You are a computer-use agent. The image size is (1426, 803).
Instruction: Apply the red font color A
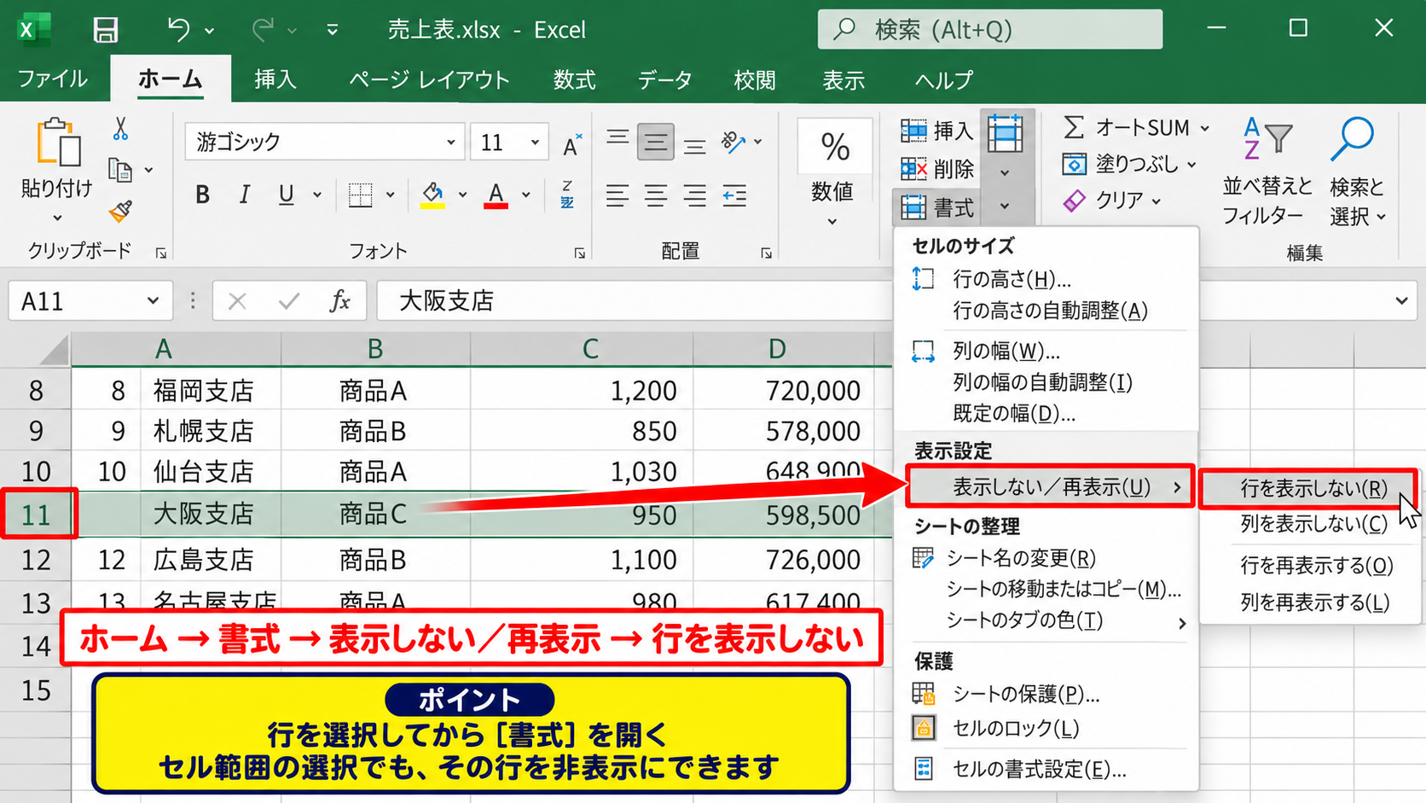[x=496, y=195]
